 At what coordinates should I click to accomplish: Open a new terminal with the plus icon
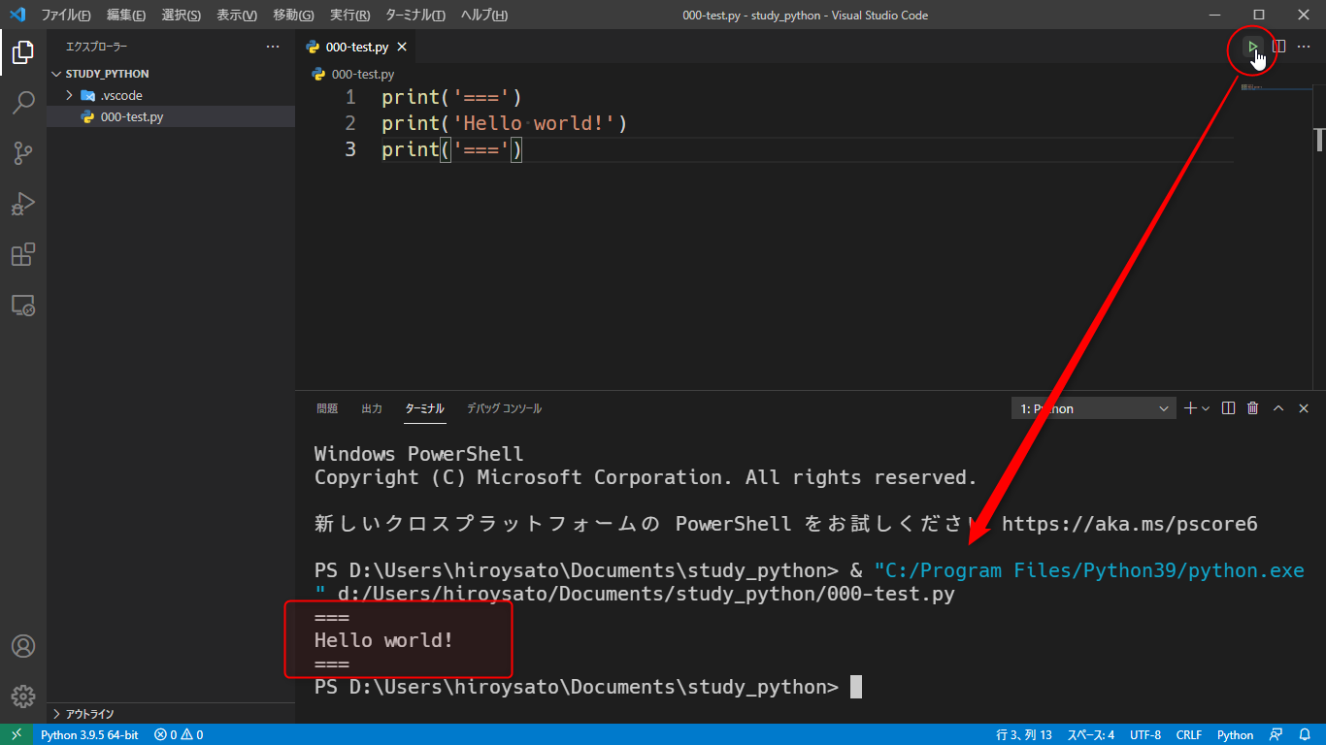coord(1190,407)
